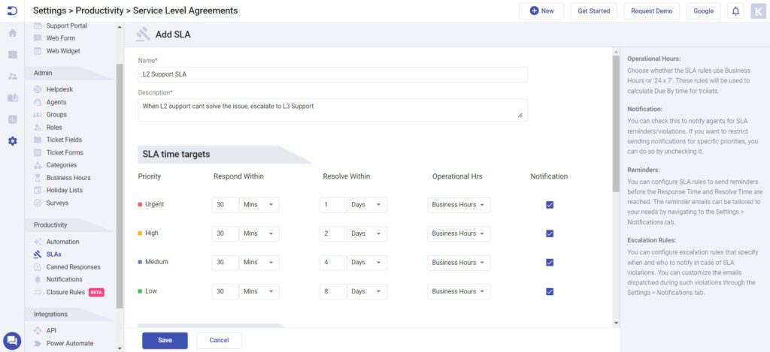Viewport: 770px width, 352px height.
Task: Click the user avatar K icon
Action: 758,11
